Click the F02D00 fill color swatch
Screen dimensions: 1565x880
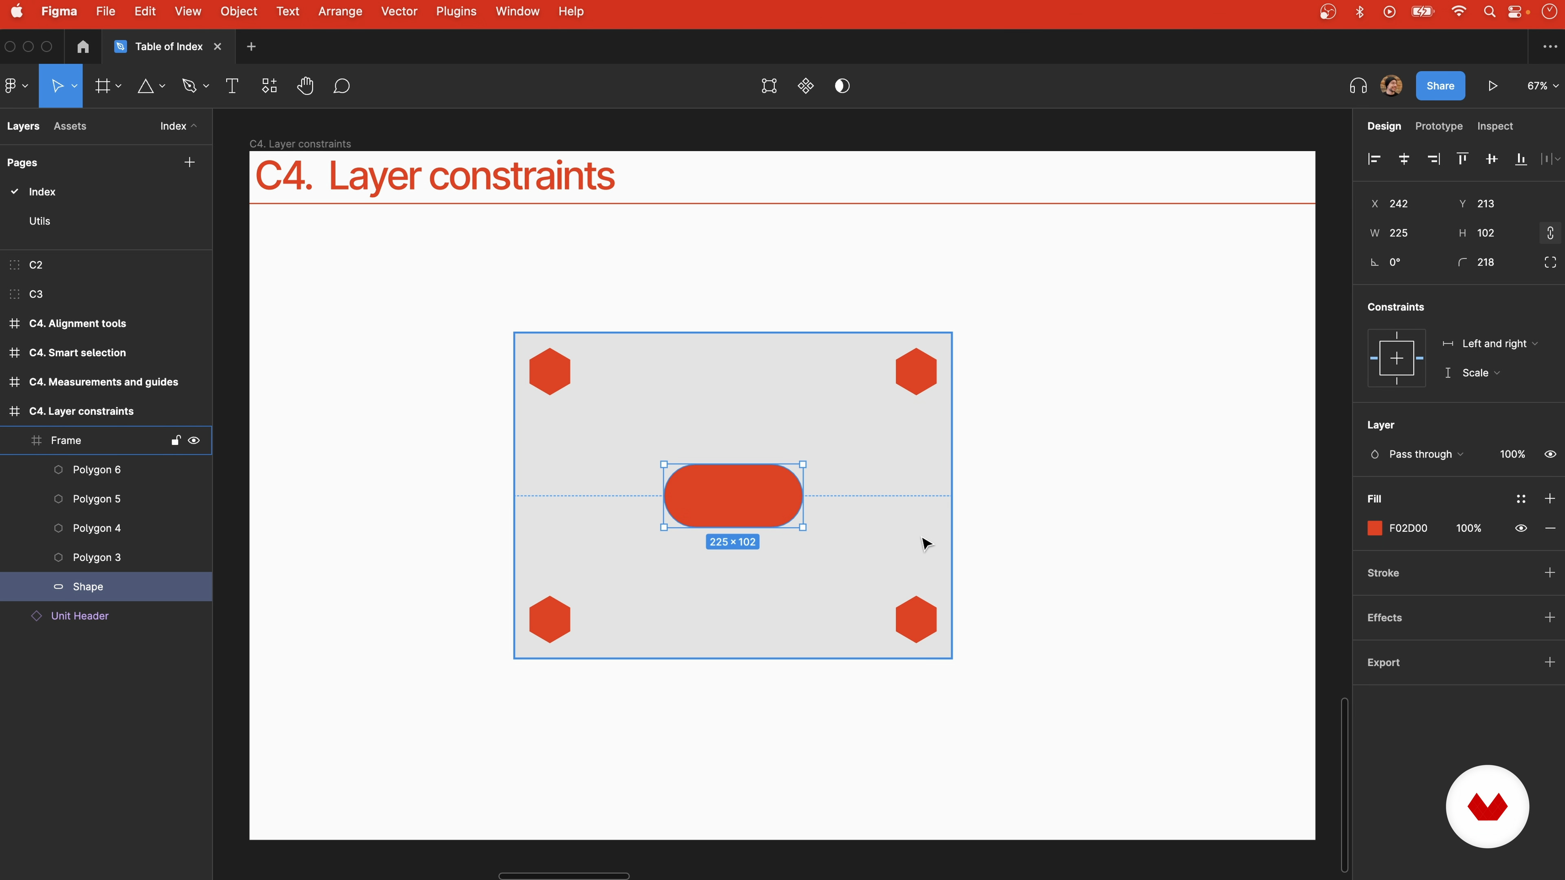point(1374,528)
